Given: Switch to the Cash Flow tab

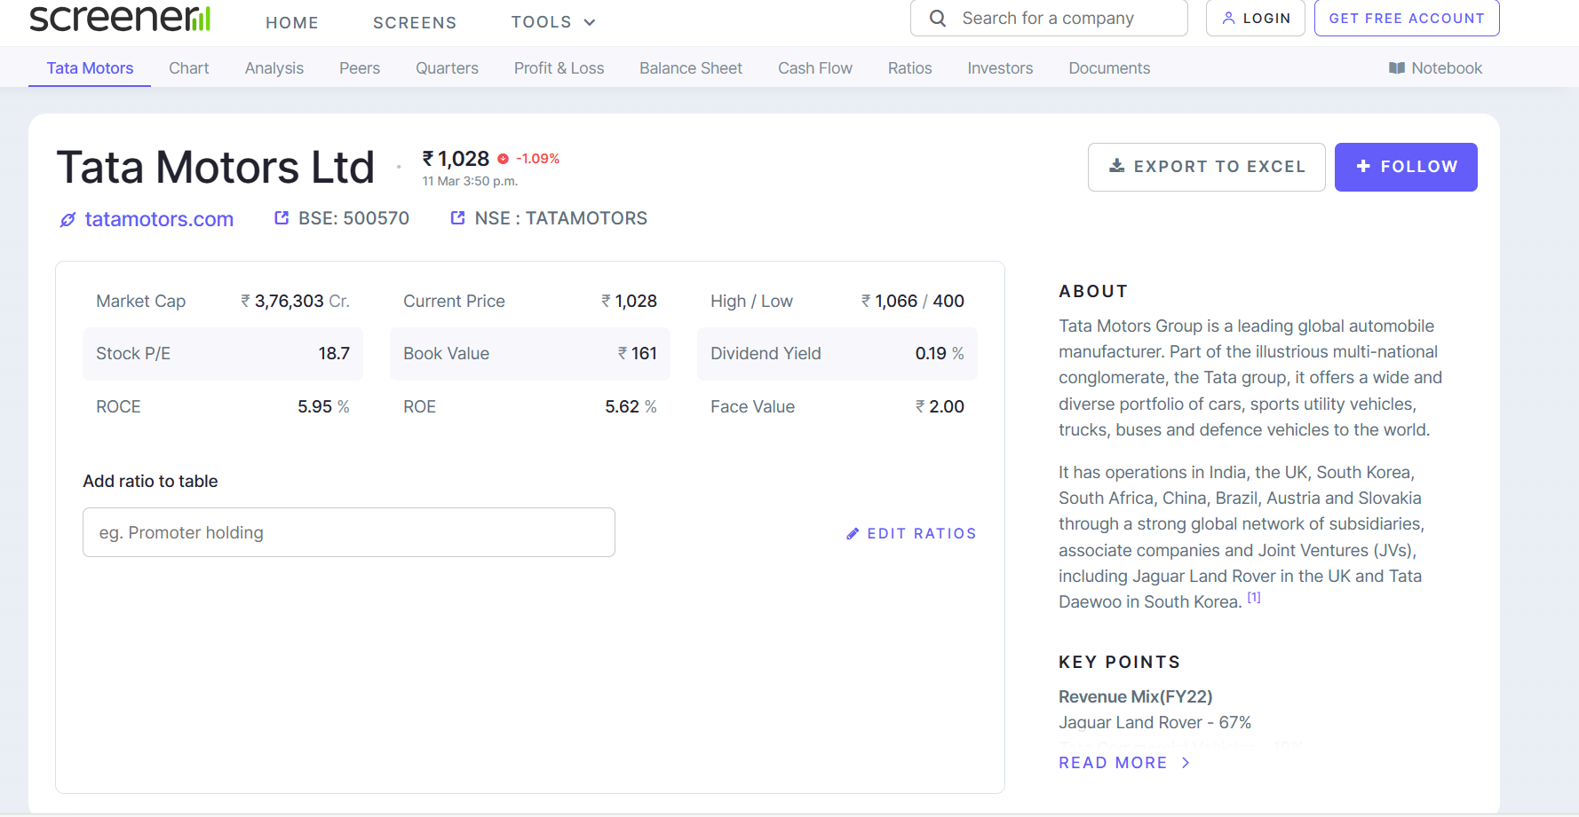Looking at the screenshot, I should pyautogui.click(x=815, y=68).
